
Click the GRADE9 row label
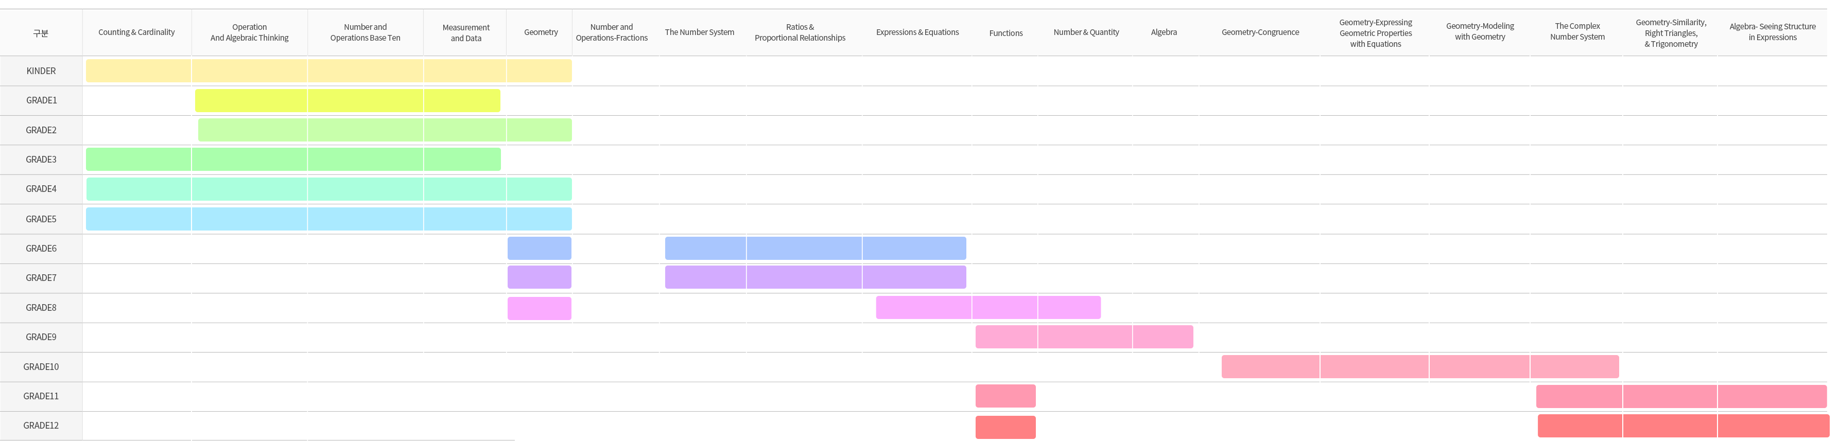41,337
